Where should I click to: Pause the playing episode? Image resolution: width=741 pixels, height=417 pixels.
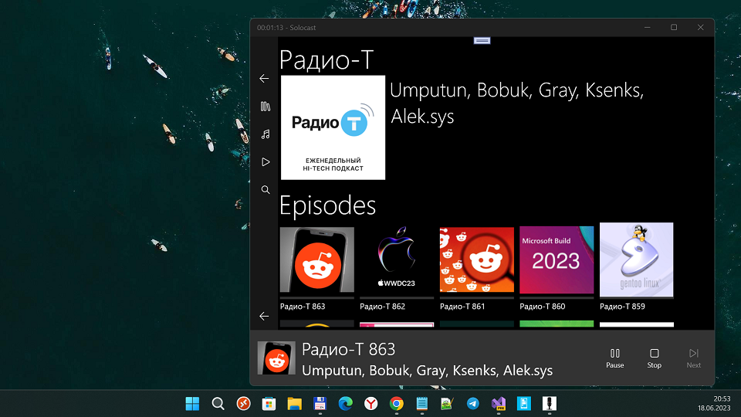[x=615, y=358]
